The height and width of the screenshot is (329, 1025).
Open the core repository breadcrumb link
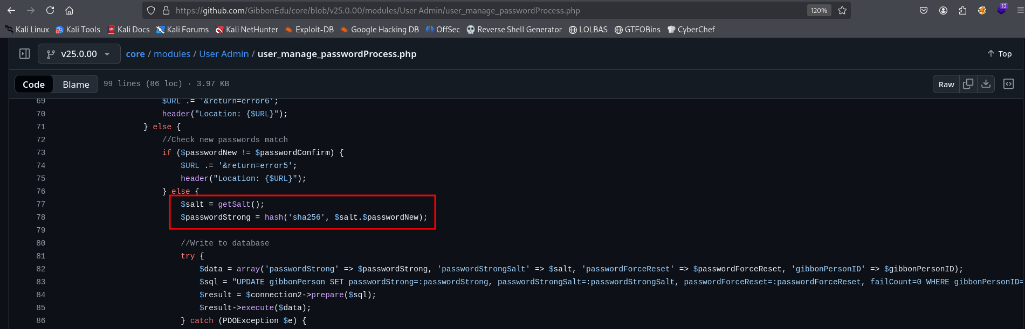(135, 54)
